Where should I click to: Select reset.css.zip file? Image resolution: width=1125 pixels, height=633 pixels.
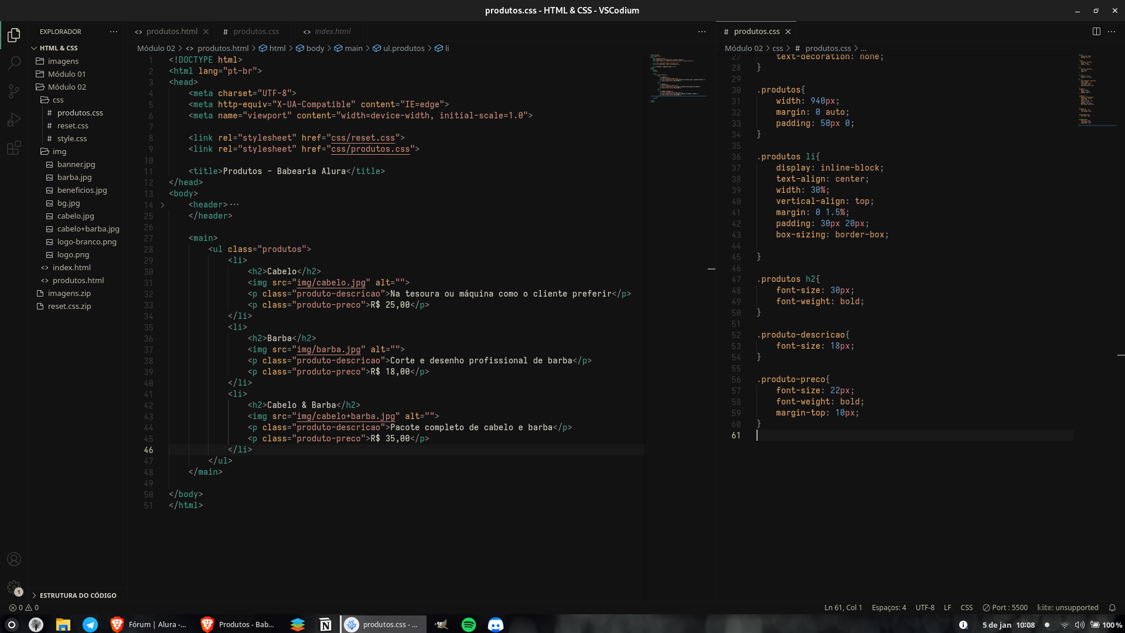(x=69, y=306)
